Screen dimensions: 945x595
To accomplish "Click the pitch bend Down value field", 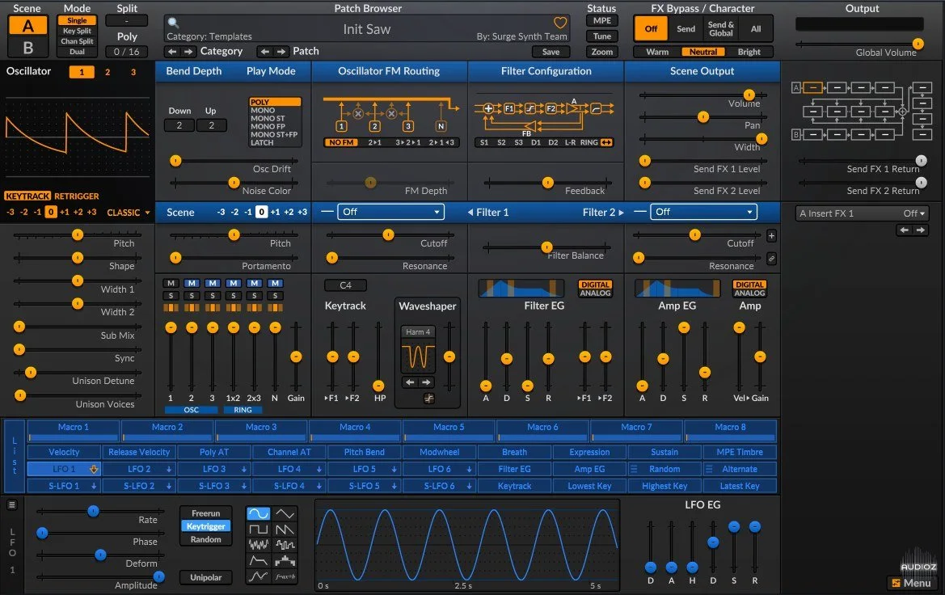I will [179, 125].
